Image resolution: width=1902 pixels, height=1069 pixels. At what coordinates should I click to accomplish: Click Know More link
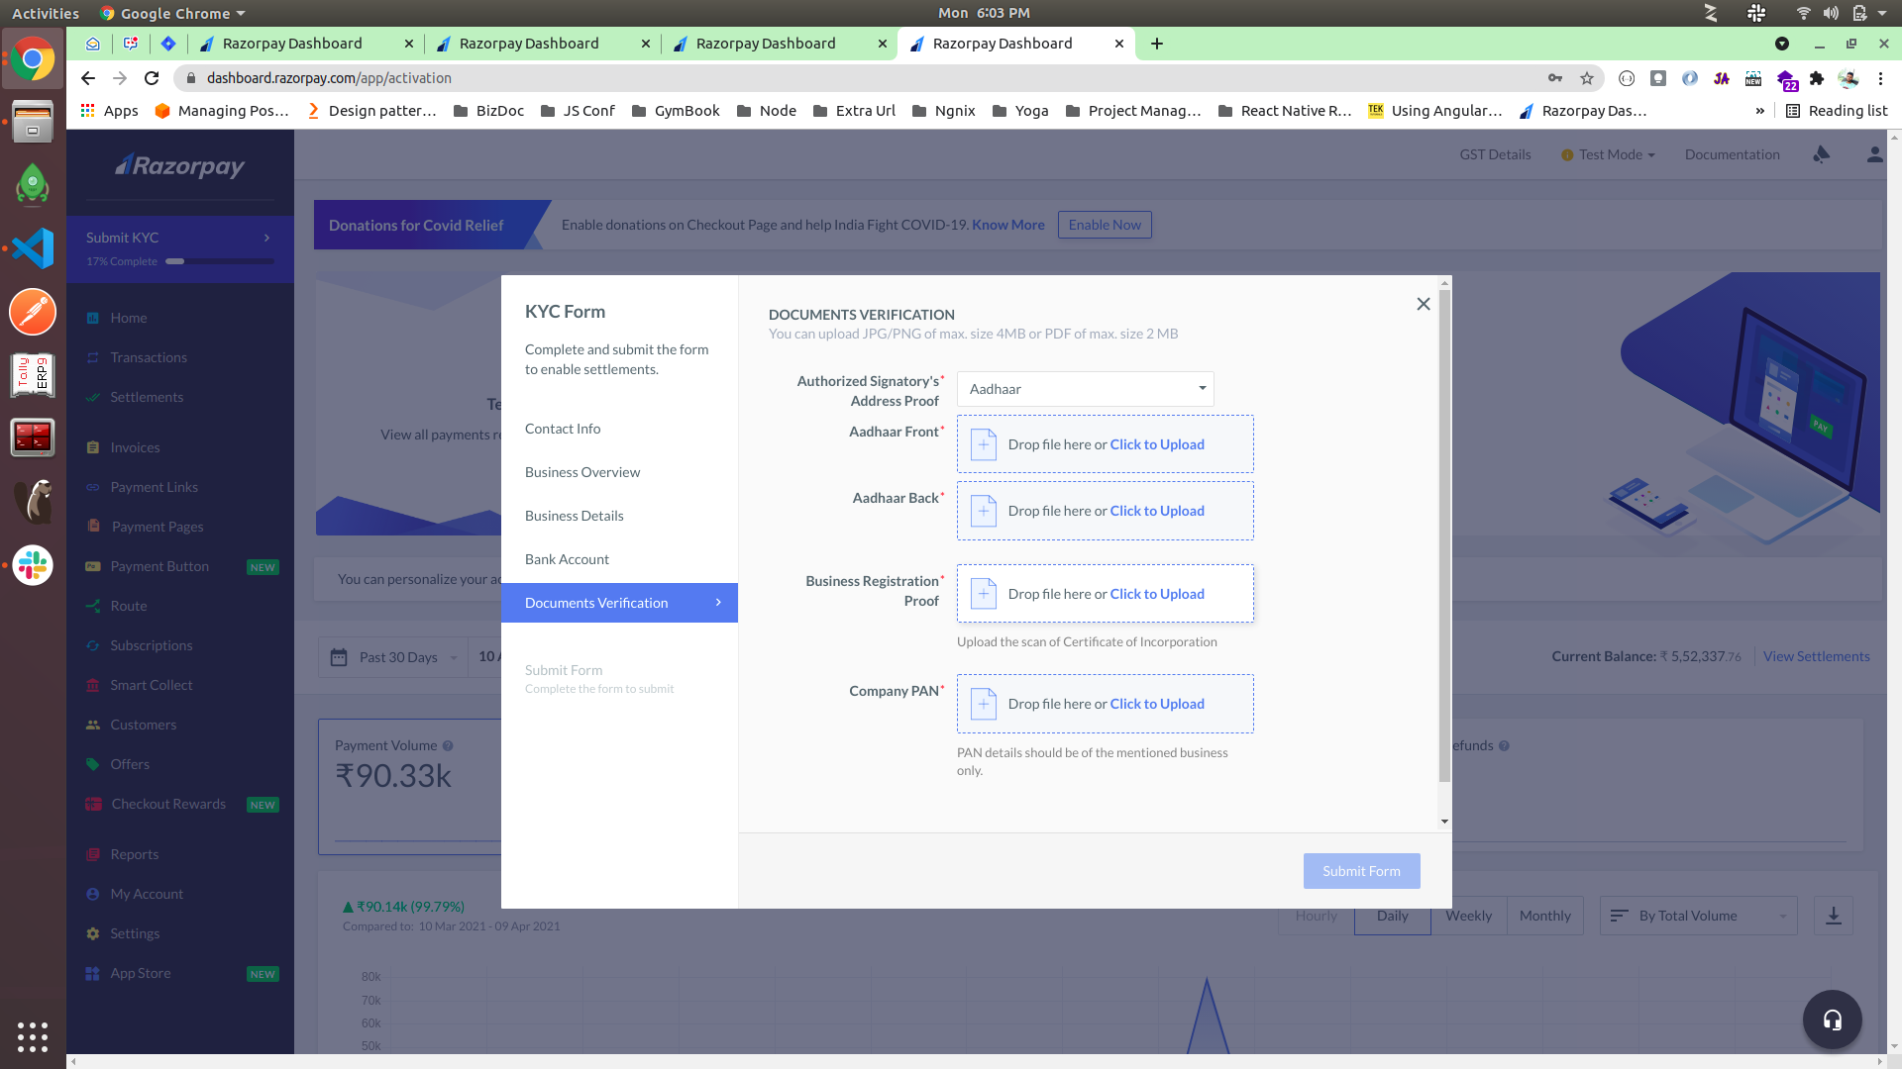pos(1008,225)
